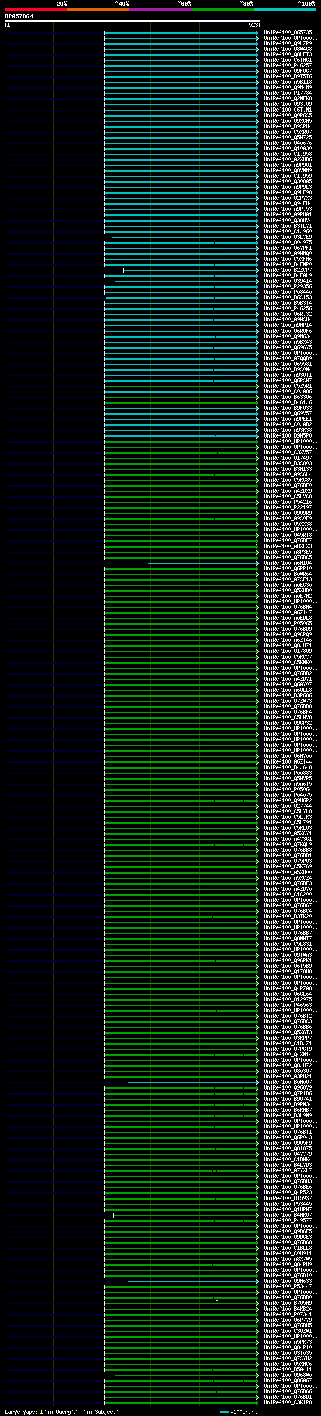Click hit name UniRef100_C1J958
Screen dimensions: 321x1416
pyautogui.click(x=288, y=154)
